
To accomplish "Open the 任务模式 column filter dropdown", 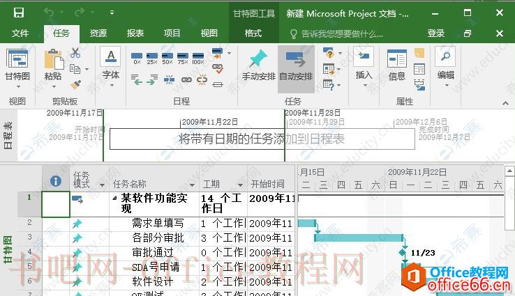I will click(x=102, y=185).
